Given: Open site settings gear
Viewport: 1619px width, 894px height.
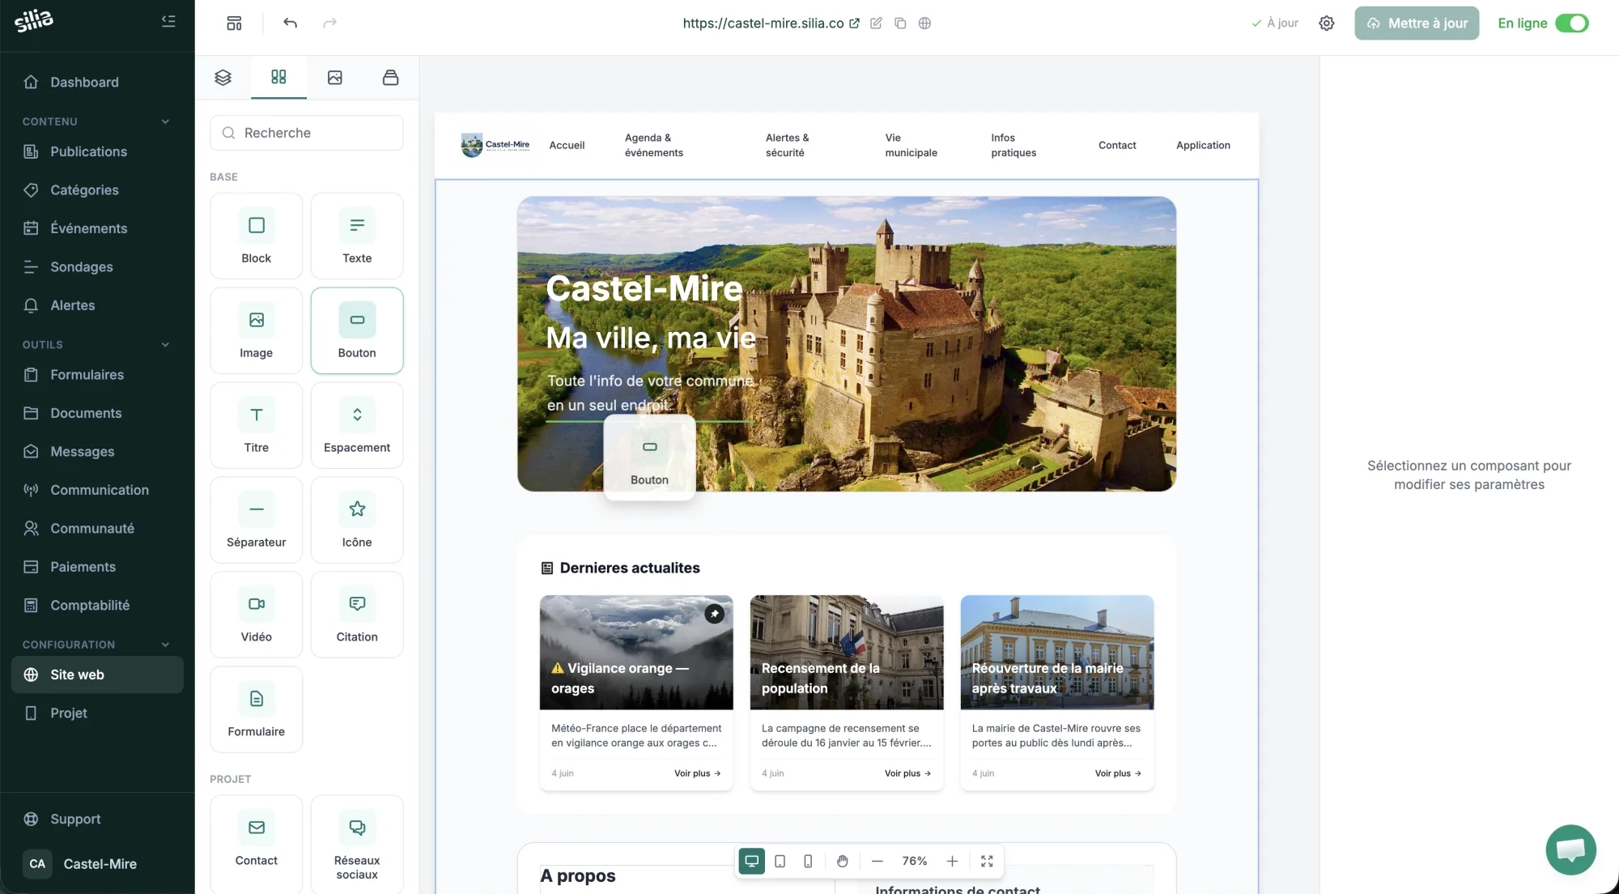Looking at the screenshot, I should tap(1326, 23).
